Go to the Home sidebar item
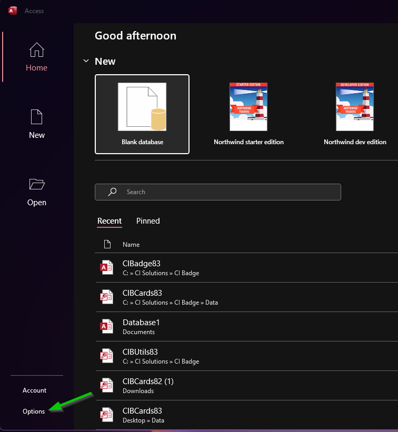 tap(37, 57)
